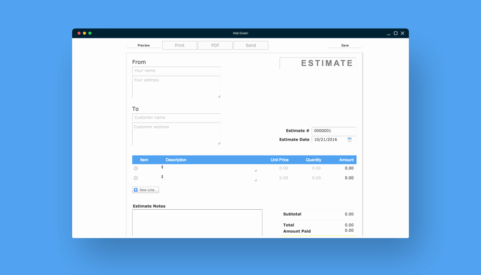Click the blue plus icon on New Line
The height and width of the screenshot is (275, 481).
(136, 190)
